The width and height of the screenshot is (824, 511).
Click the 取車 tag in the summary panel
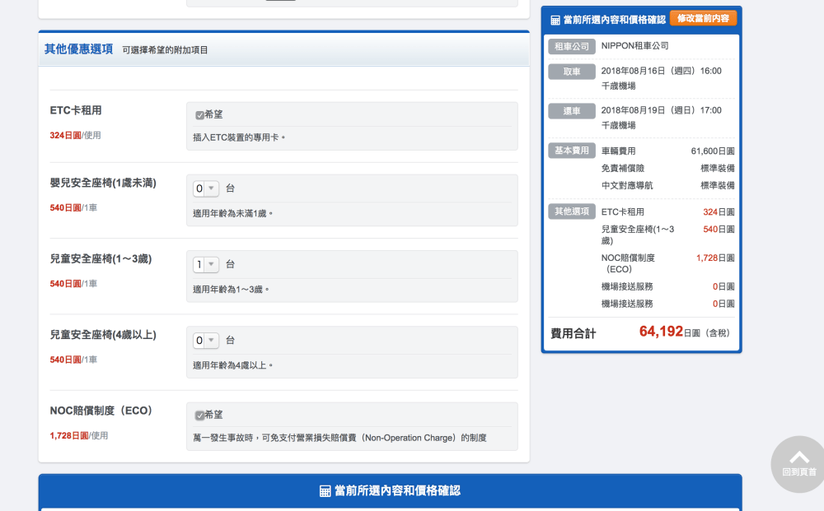click(x=571, y=72)
